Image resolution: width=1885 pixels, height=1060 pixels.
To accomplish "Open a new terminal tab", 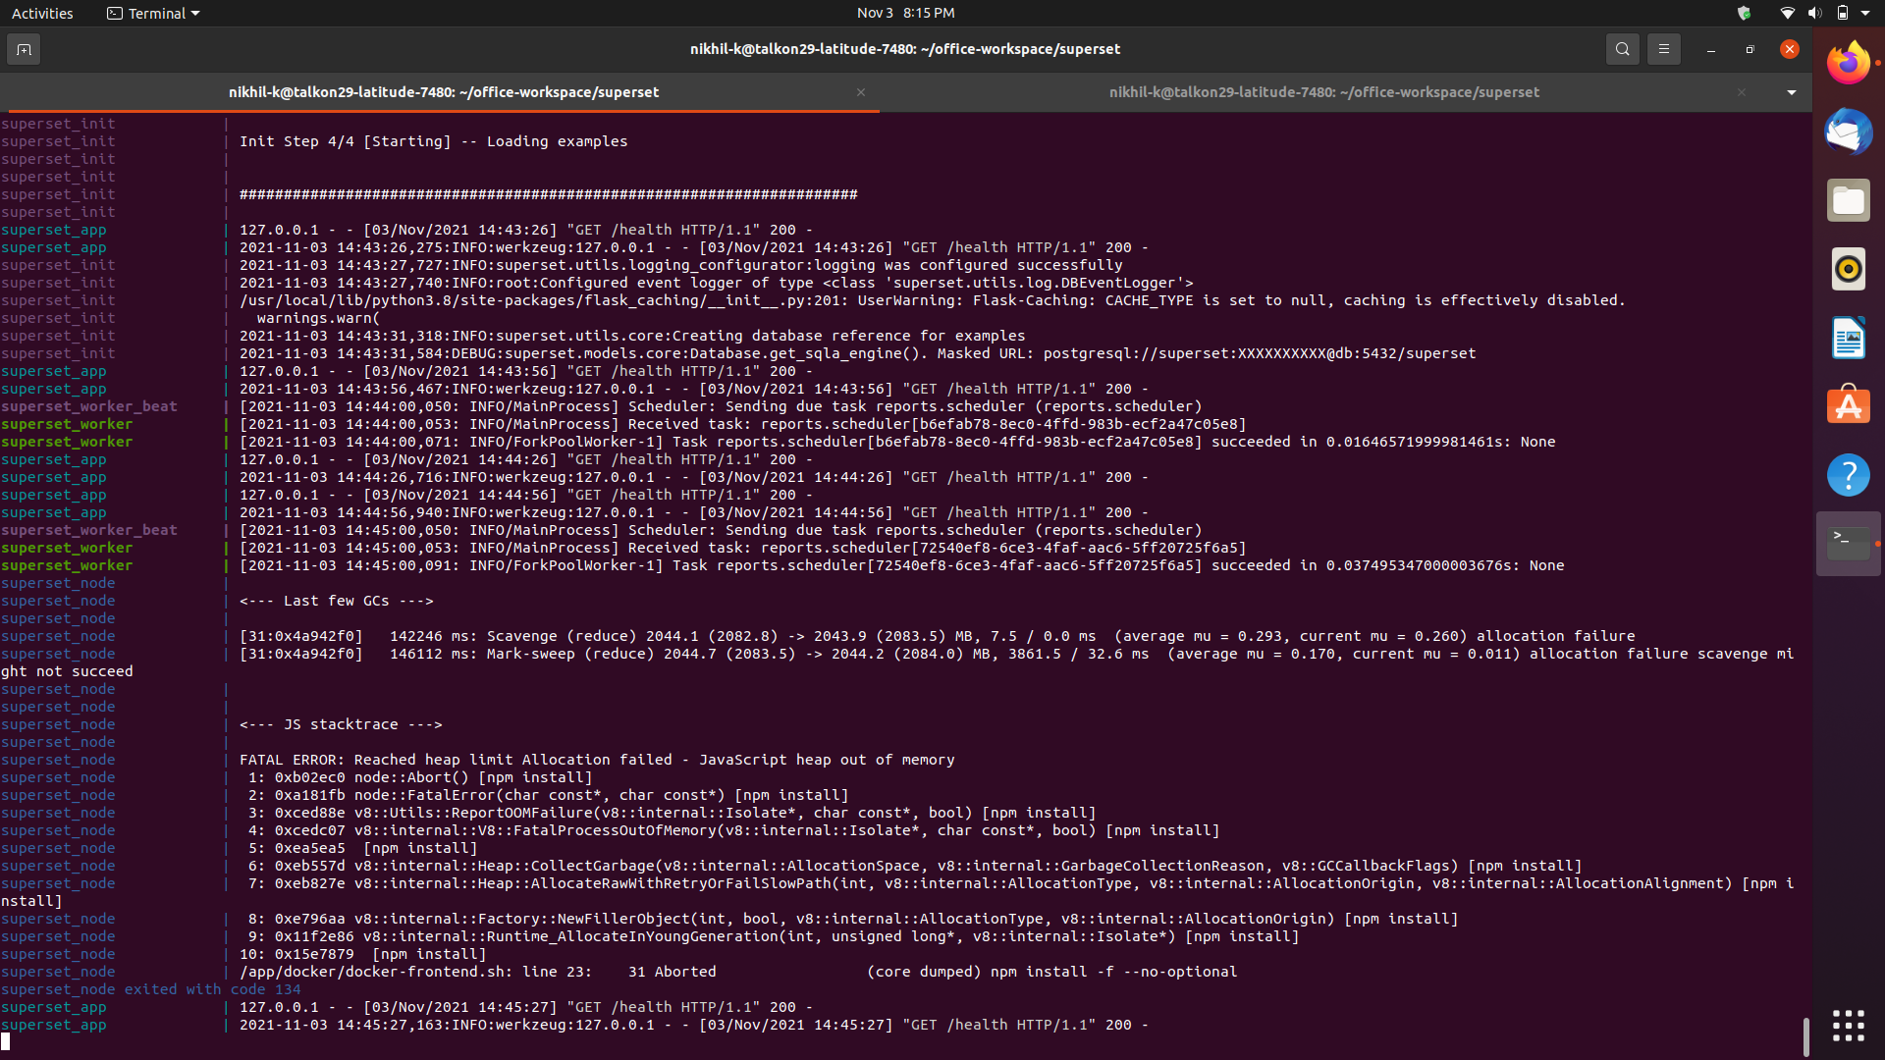I will coord(24,49).
